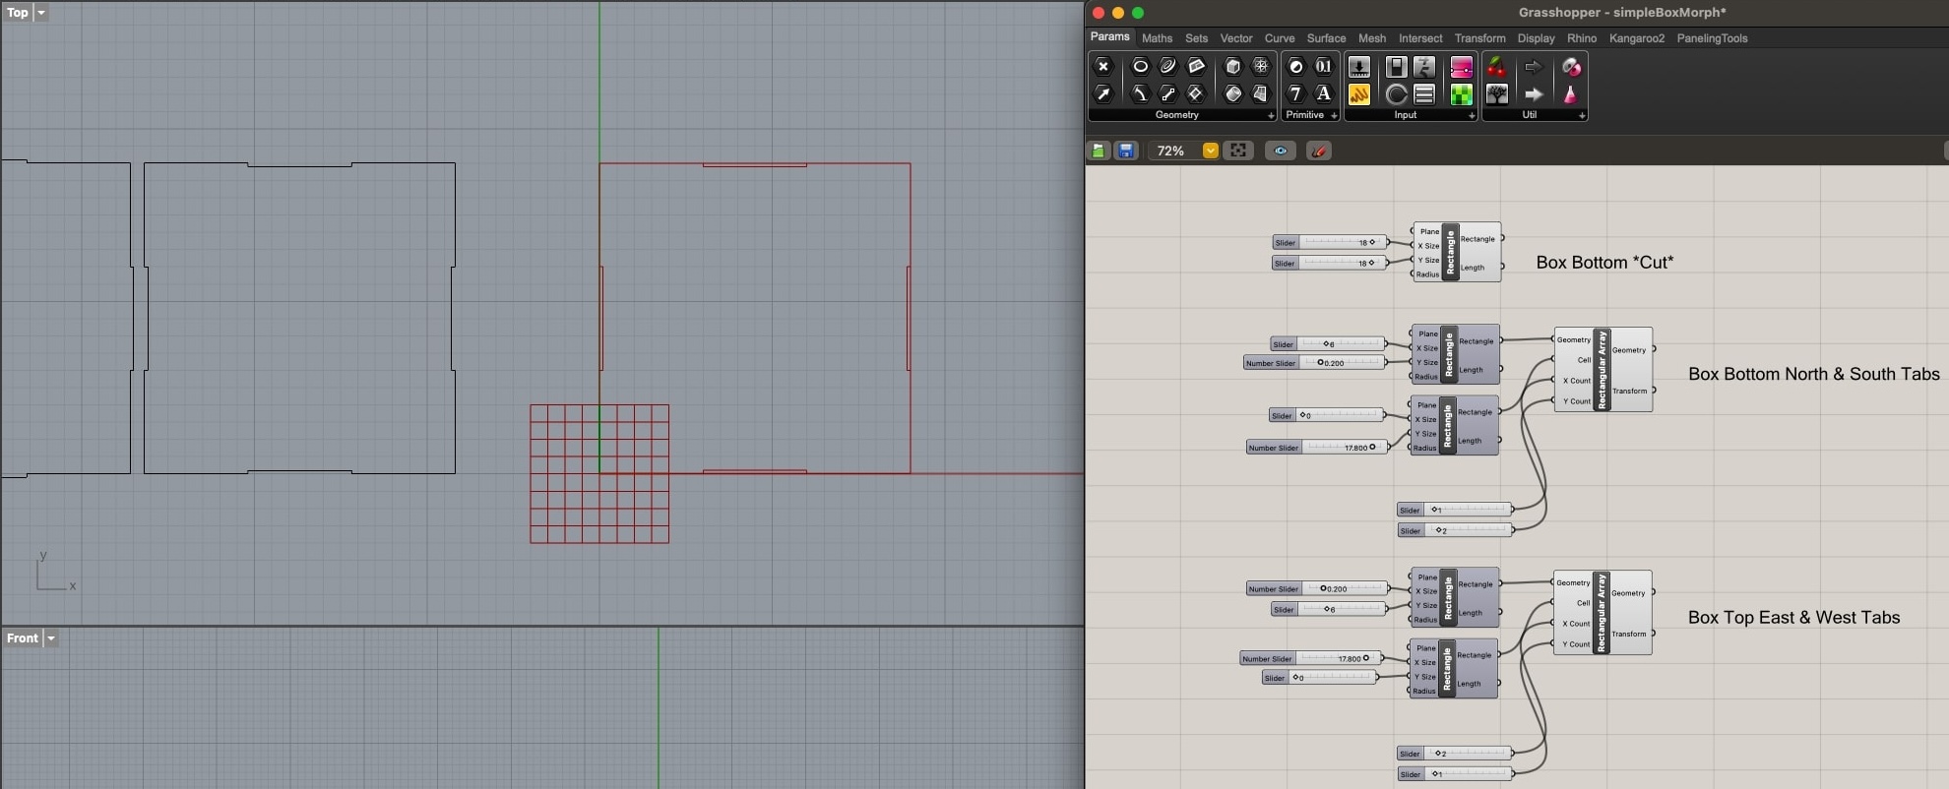The image size is (1949, 789).
Task: Select the Boolean Toggle input icon
Action: coord(1396,67)
